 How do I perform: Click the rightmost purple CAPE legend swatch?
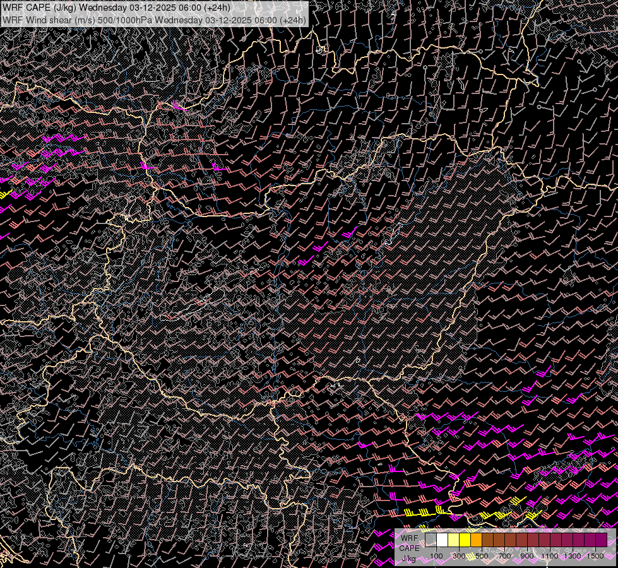coord(602,540)
